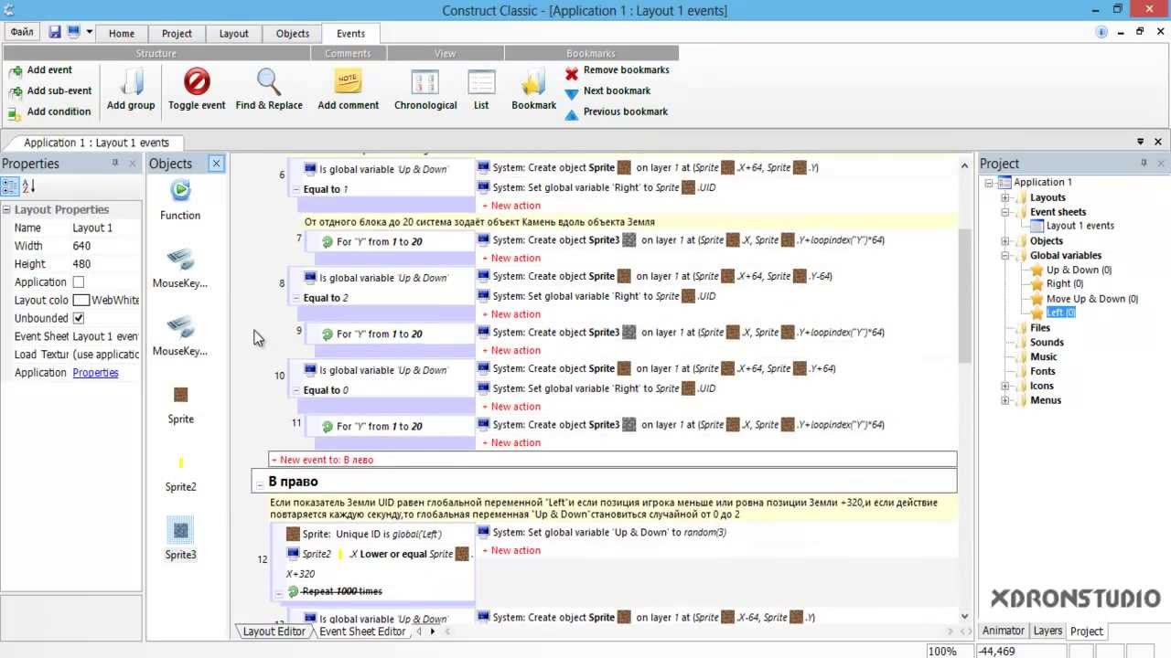Screen dimensions: 1171x658
Task: Open the Project ribbon tab
Action: click(177, 33)
